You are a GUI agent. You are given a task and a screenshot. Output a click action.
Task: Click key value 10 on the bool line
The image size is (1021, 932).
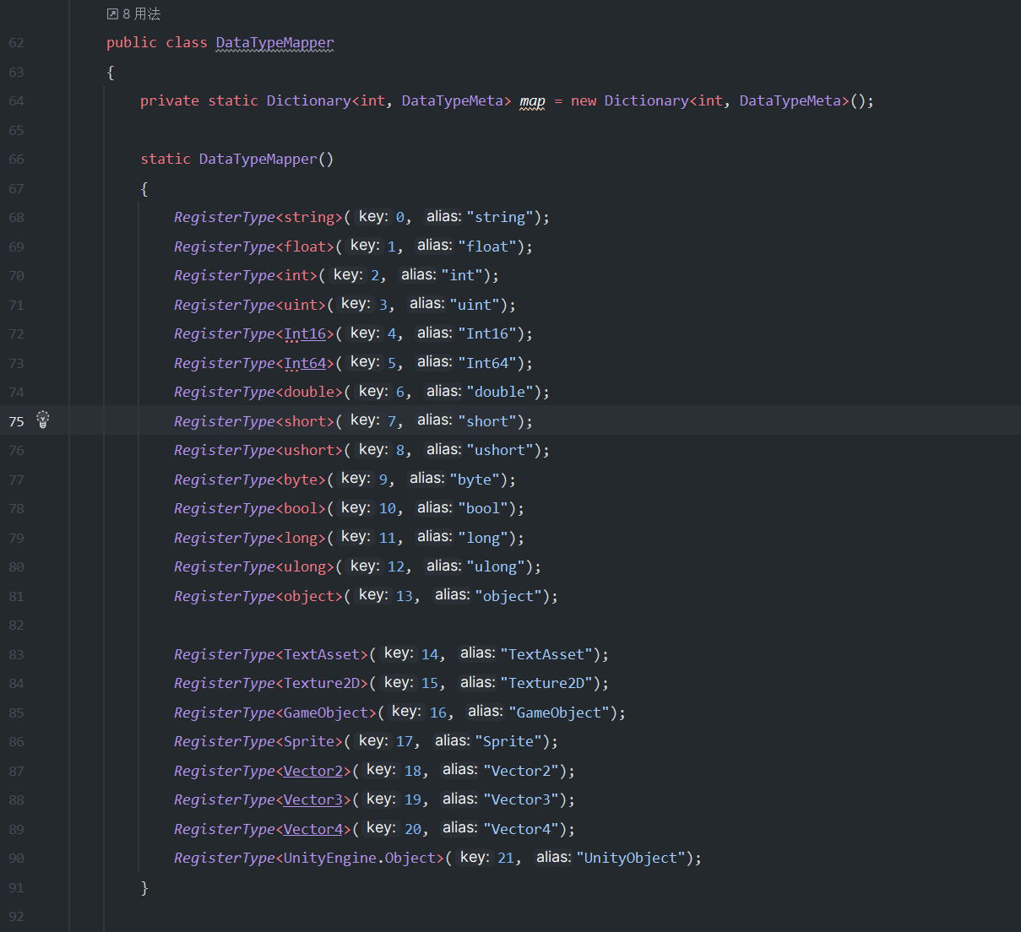(388, 508)
